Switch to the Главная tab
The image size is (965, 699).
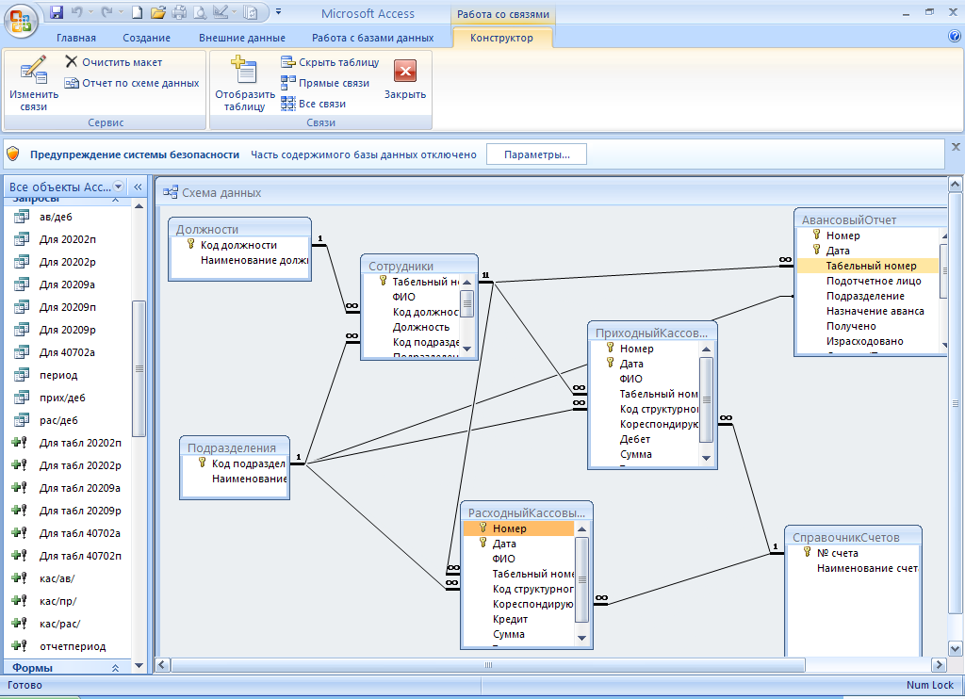[x=76, y=38]
